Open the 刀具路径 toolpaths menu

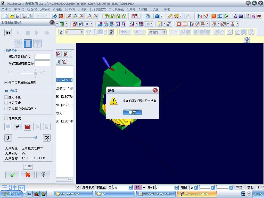click(x=116, y=9)
